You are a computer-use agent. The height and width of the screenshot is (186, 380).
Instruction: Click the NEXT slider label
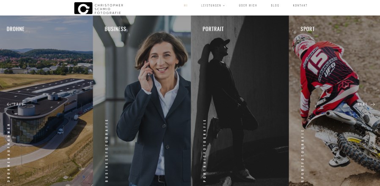[363, 104]
